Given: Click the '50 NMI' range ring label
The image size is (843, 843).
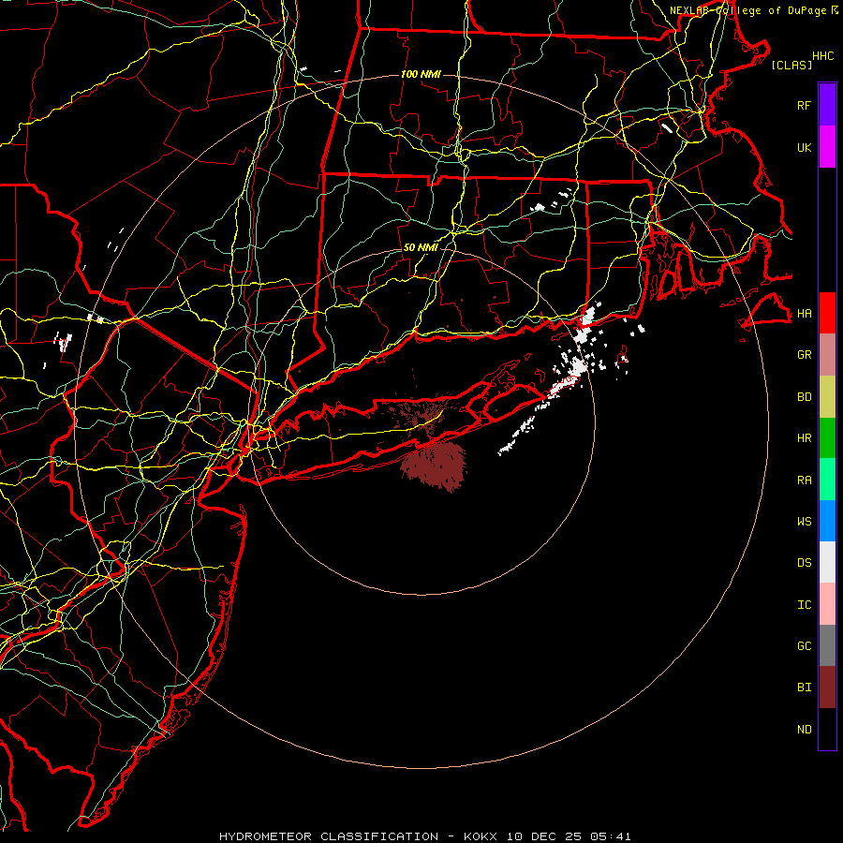Looking at the screenshot, I should (421, 247).
